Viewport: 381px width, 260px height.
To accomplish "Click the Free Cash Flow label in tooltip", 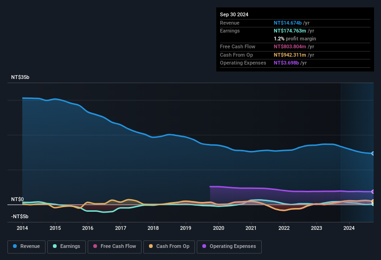I will point(238,46).
